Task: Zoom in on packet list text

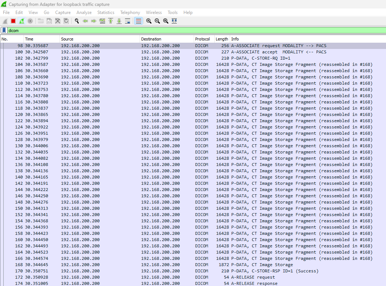Action: pos(149,21)
